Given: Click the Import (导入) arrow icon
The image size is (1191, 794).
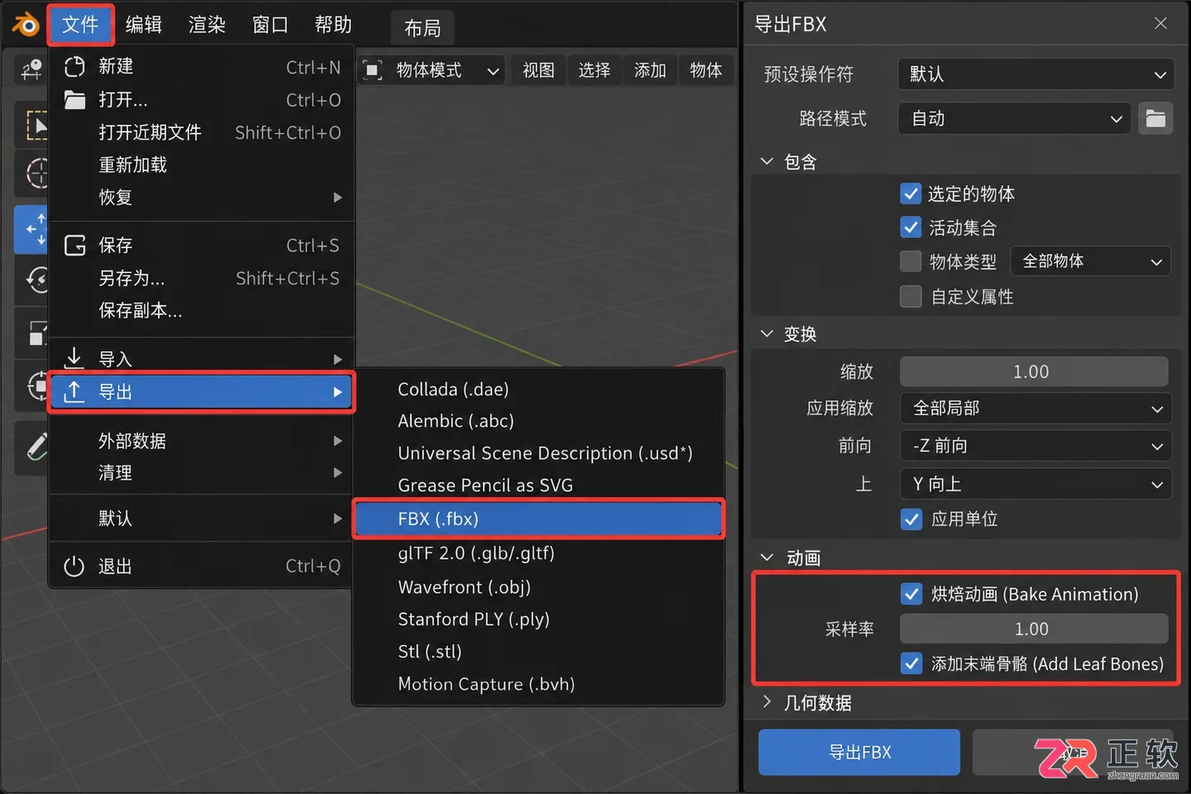Looking at the screenshot, I should pos(74,358).
